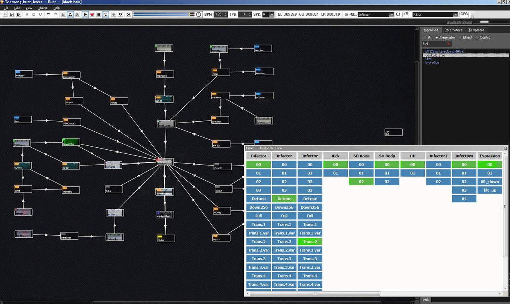Image resolution: width=510 pixels, height=304 pixels.
Task: Toggle the Loop playback icon
Action: click(106, 14)
